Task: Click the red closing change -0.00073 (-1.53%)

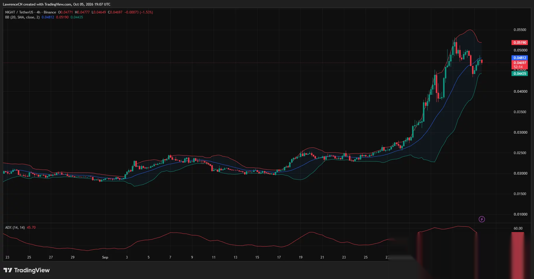Action: 139,12
